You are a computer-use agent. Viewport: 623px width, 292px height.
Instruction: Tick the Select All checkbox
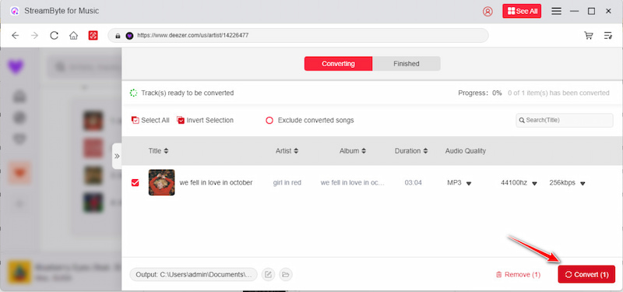click(135, 120)
